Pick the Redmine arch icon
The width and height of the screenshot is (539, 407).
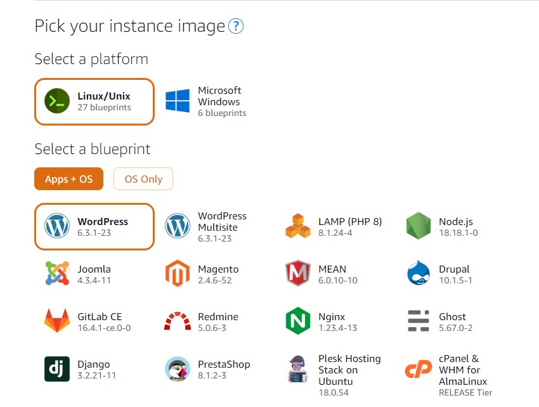point(178,321)
